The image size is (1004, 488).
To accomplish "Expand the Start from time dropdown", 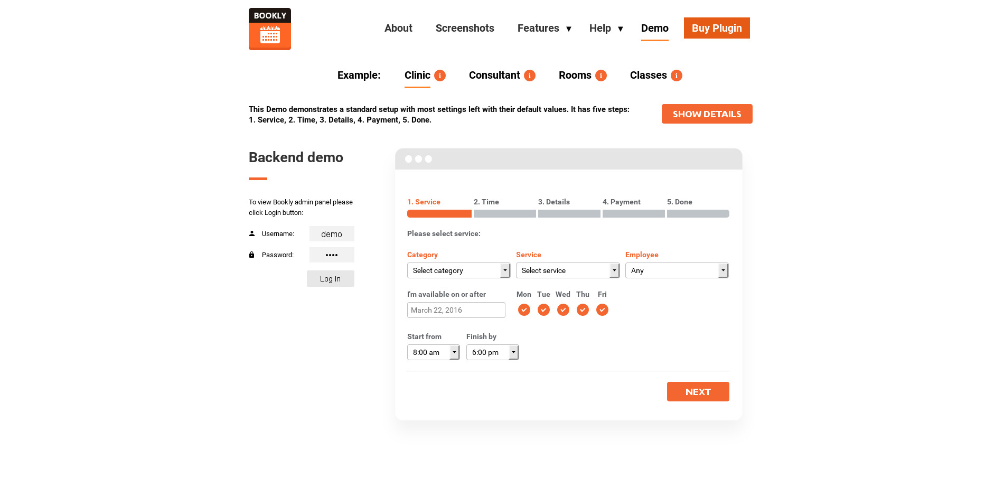I will click(x=433, y=352).
